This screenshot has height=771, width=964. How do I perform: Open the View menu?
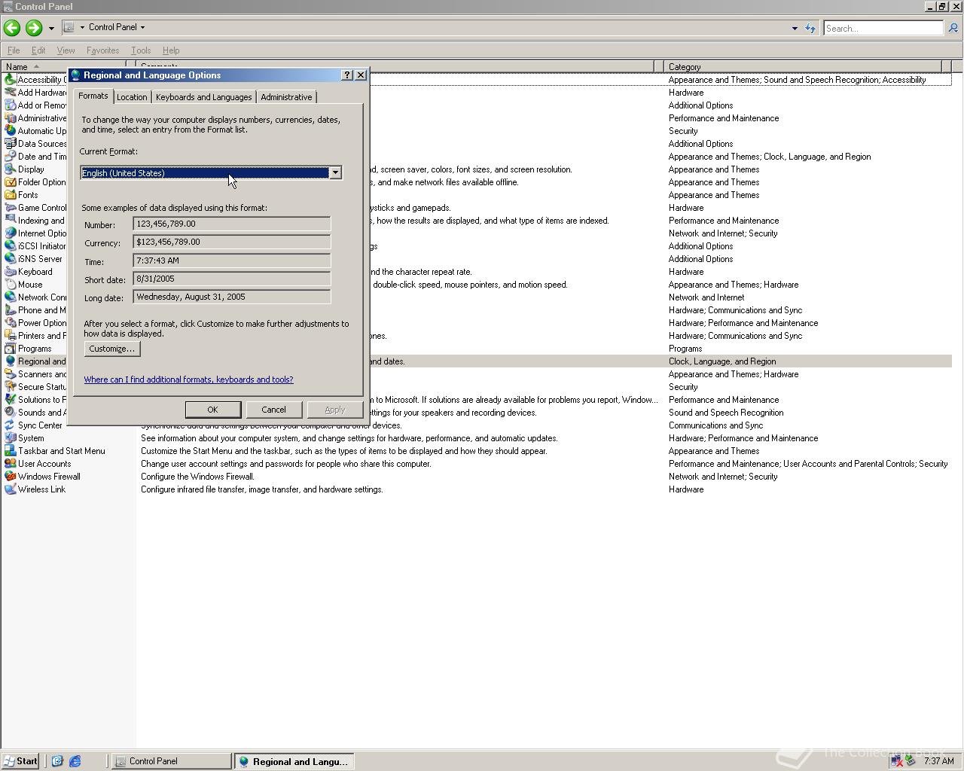click(x=66, y=50)
